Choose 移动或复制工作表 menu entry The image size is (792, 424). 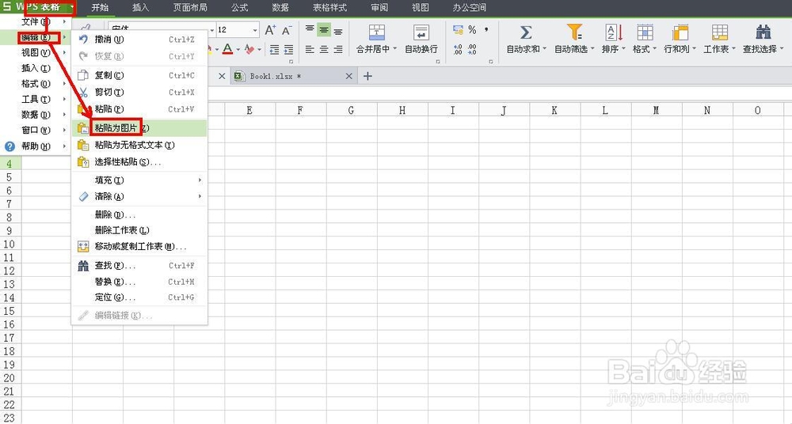(139, 246)
